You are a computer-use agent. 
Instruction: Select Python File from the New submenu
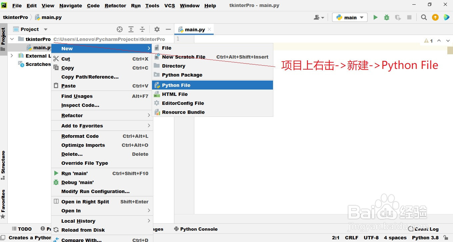click(x=176, y=85)
